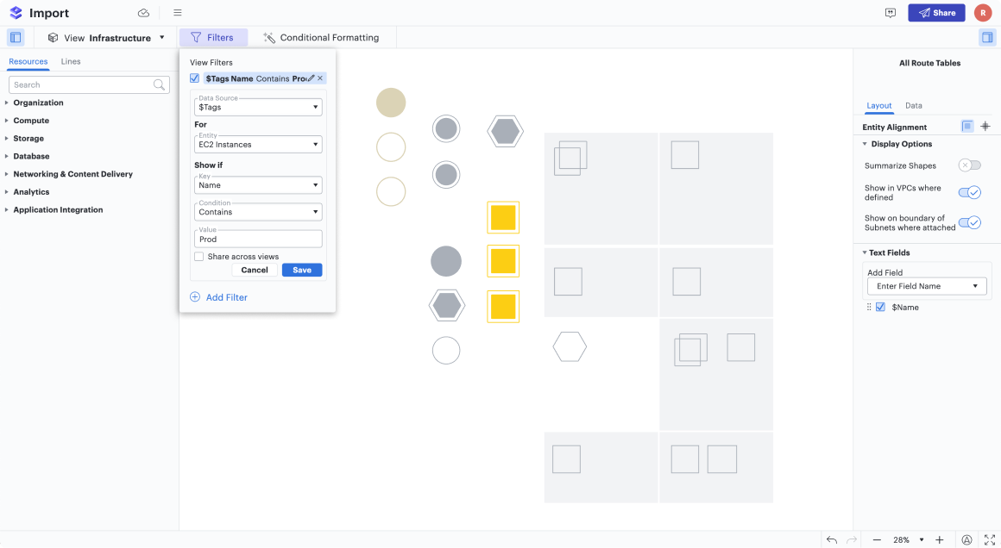The width and height of the screenshot is (1001, 548).
Task: Zoom out with the minus icon
Action: 877,539
